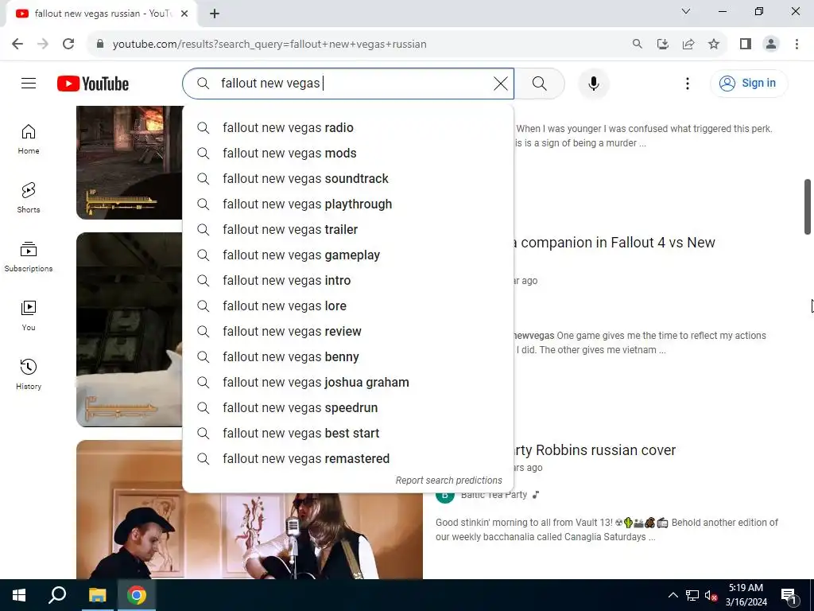
Task: Select suggestion 'fallout new vegas trailer'
Action: tap(348, 229)
